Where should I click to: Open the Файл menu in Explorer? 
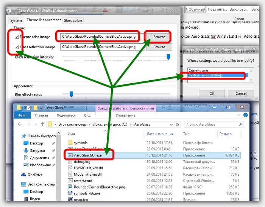22,115
